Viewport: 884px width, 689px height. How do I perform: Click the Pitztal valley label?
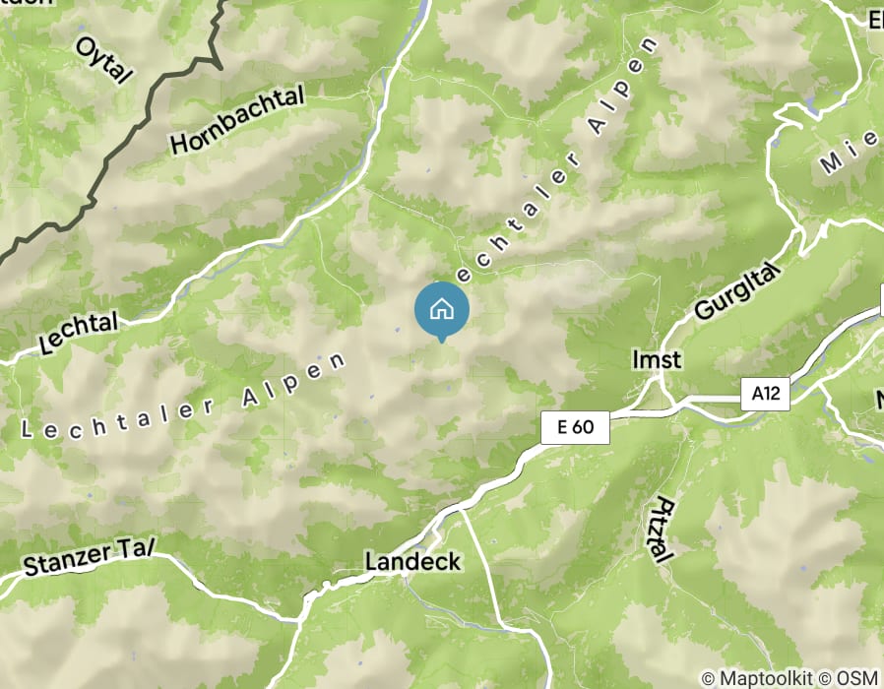click(x=660, y=530)
